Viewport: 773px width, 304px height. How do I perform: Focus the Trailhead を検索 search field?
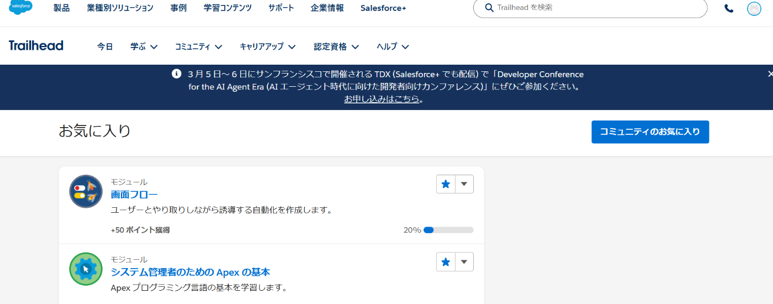click(x=590, y=8)
